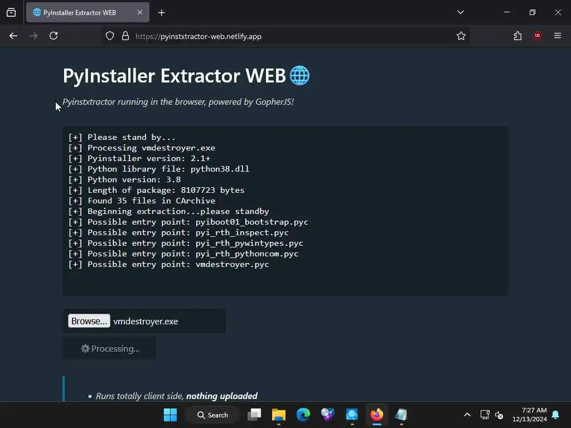Viewport: 571px width, 428px height.
Task: Click the vmdestroyer.exe selected file name
Action: coord(146,322)
